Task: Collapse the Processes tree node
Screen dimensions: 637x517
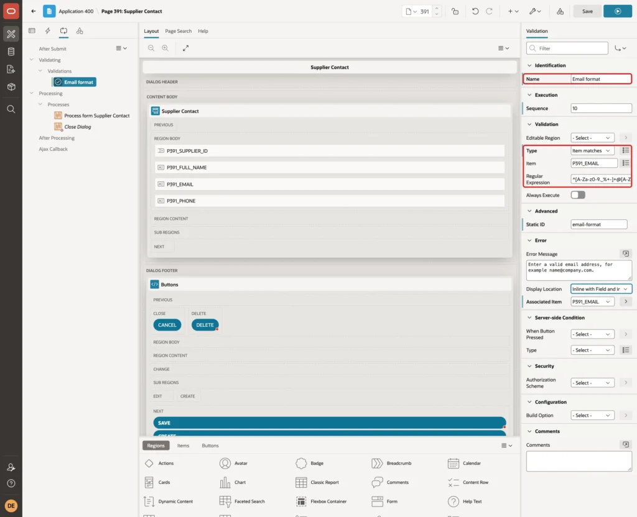Action: pyautogui.click(x=40, y=104)
